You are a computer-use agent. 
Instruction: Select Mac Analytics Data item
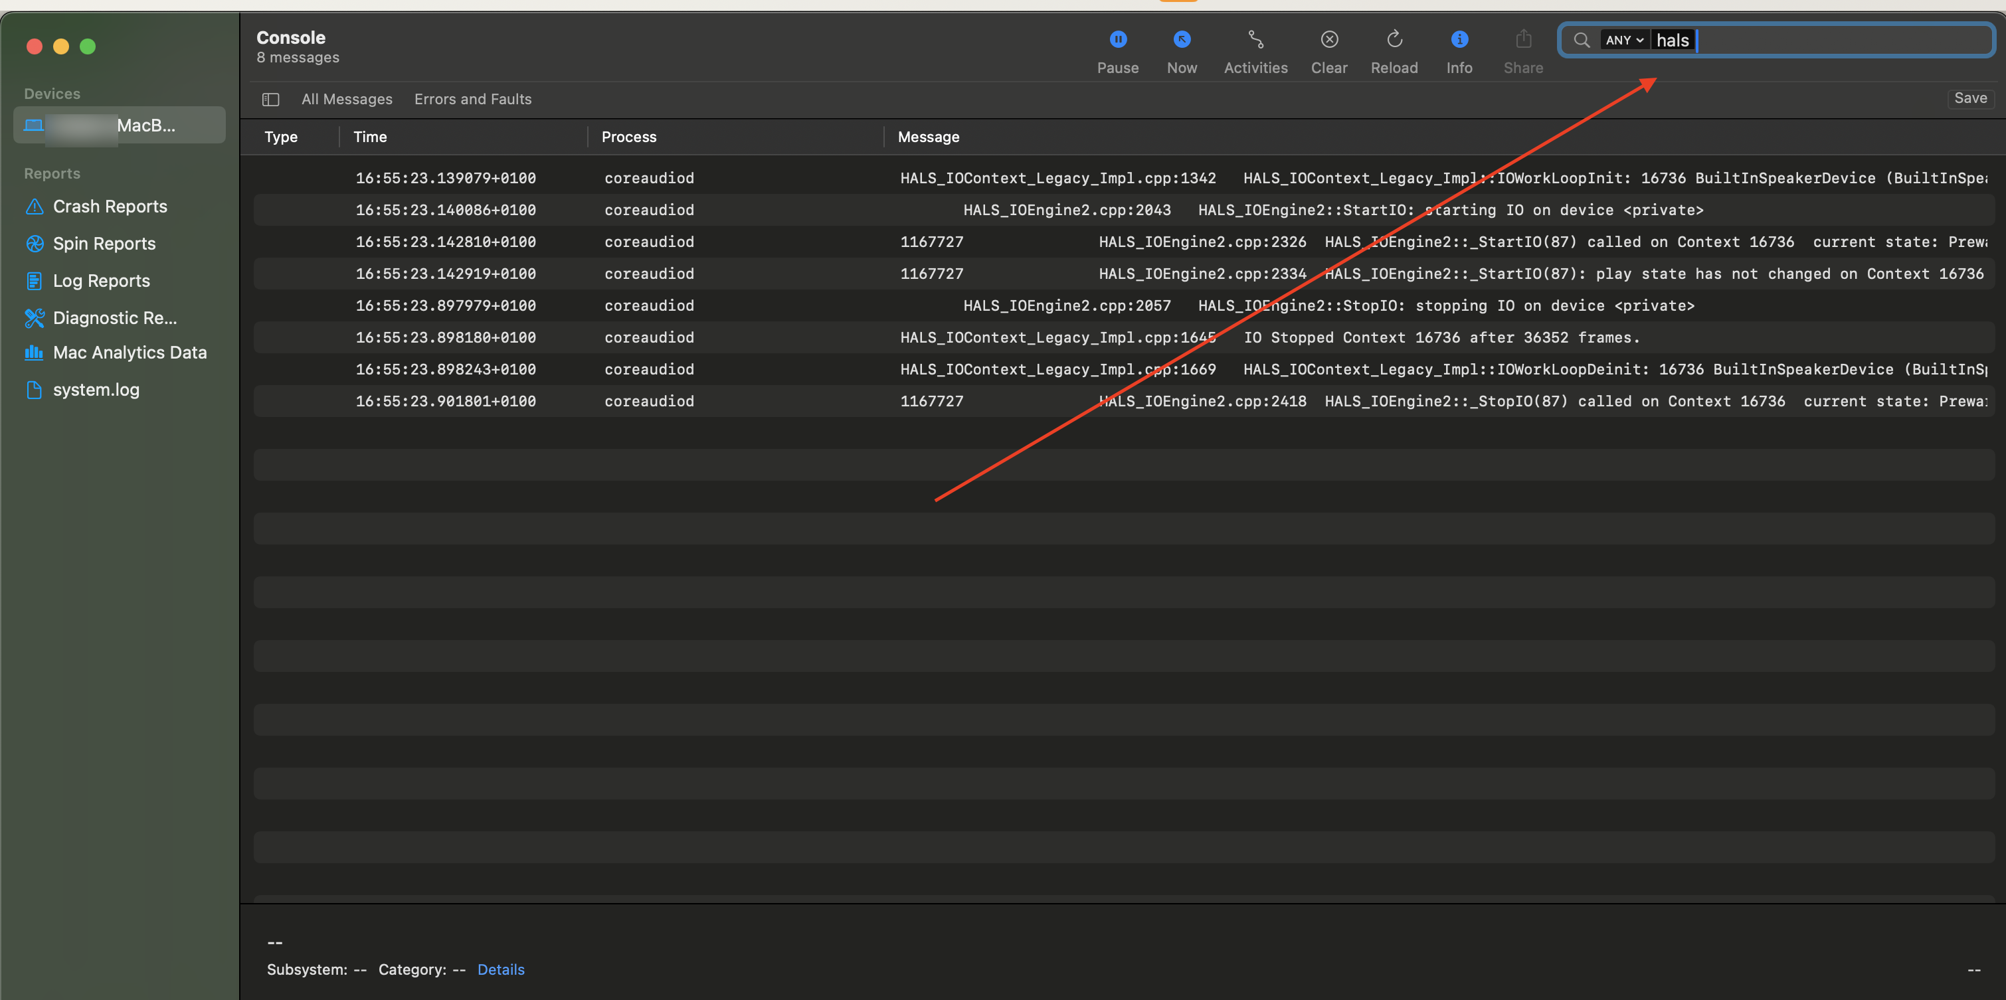130,353
